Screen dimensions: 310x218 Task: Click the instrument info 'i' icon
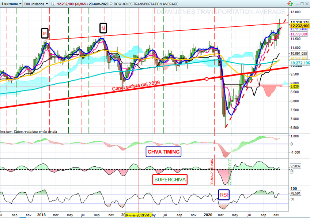[x=53, y=4]
